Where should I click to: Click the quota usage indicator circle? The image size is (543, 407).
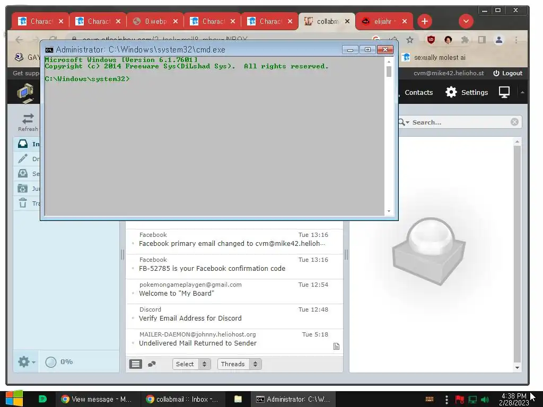pos(50,362)
